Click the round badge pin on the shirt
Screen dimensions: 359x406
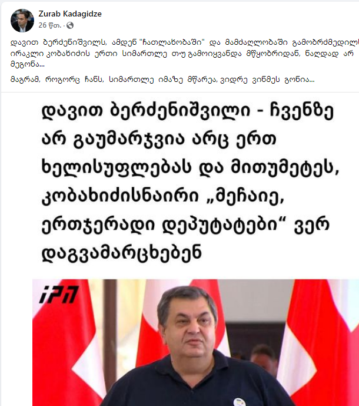[240, 402]
